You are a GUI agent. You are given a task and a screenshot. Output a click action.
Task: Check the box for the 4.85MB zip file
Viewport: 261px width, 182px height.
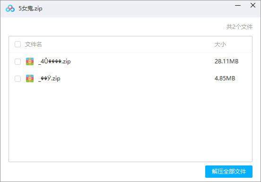(17, 78)
